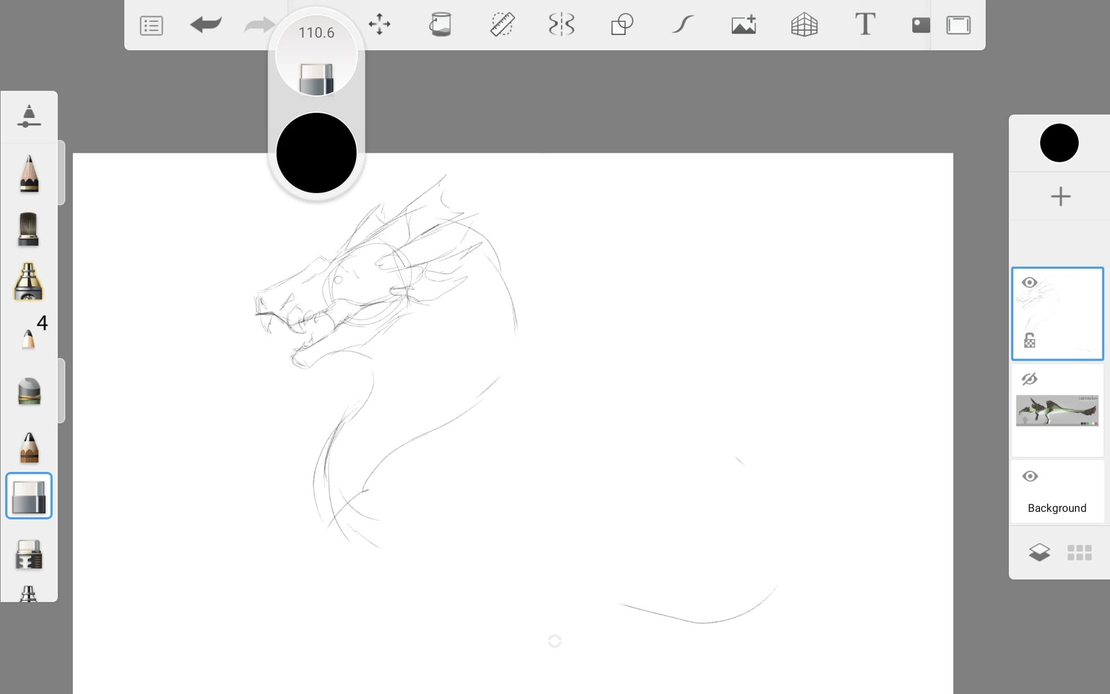Click the import image icon
The width and height of the screenshot is (1110, 694).
pyautogui.click(x=743, y=25)
